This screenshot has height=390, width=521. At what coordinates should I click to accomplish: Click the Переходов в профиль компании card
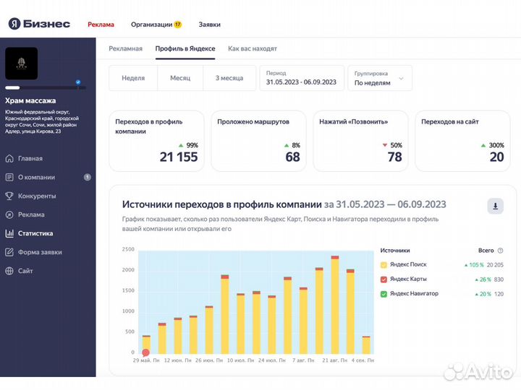(156, 141)
